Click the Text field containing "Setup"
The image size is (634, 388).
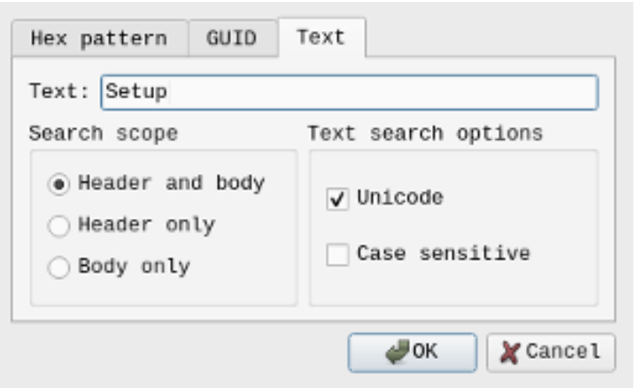point(349,91)
